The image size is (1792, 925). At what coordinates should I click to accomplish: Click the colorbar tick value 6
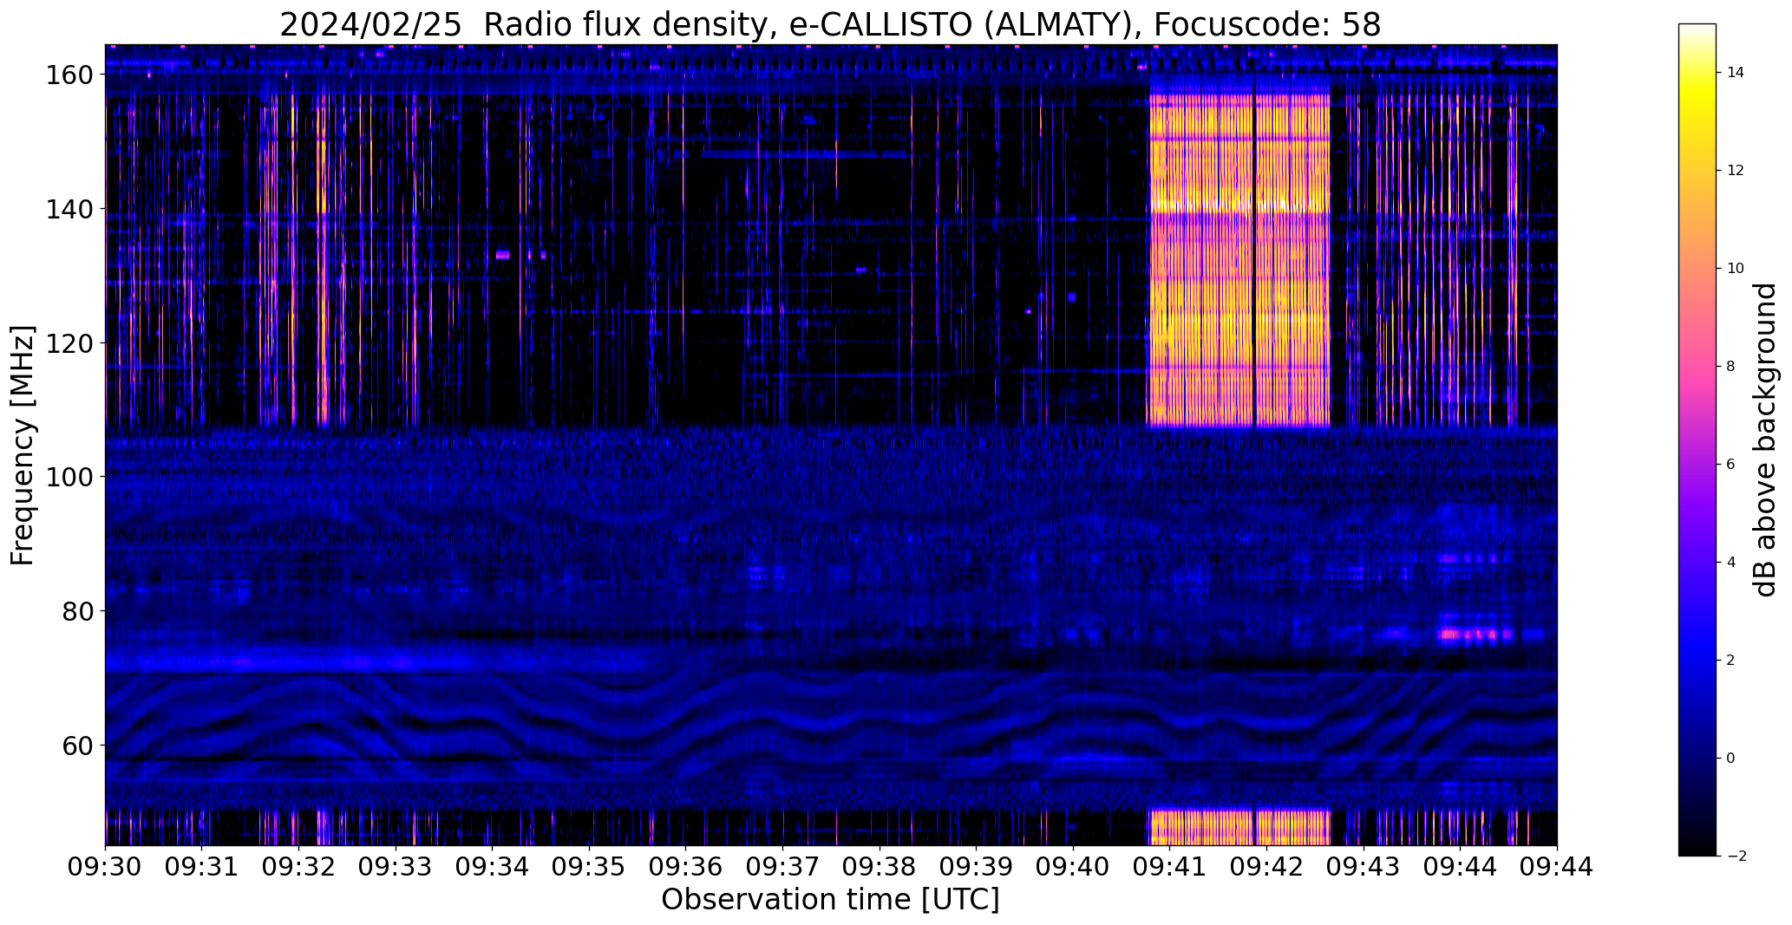pos(1731,465)
